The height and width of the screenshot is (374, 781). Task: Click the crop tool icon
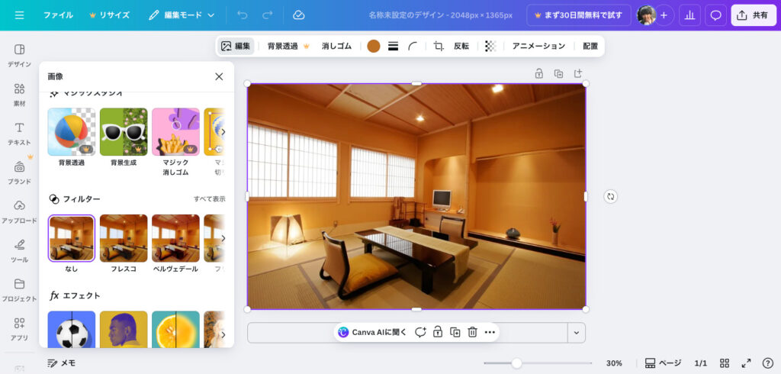(x=439, y=46)
